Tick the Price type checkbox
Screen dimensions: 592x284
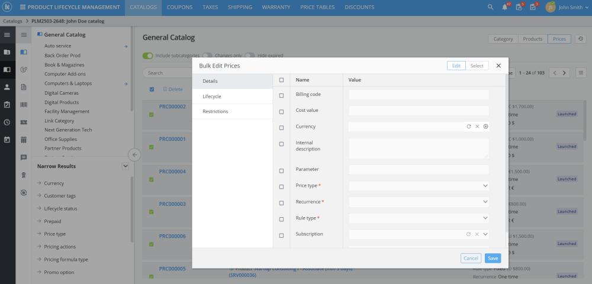coord(281,187)
